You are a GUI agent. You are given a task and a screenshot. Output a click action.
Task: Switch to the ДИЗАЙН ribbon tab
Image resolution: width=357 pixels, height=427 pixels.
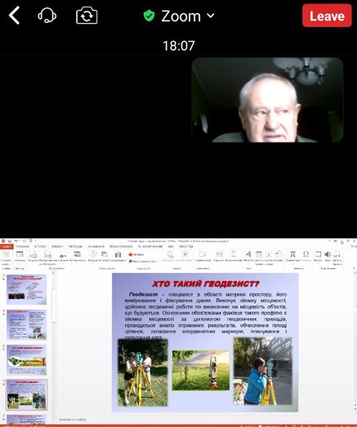(58, 247)
